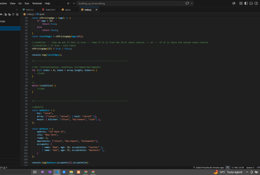Open the Copilot chat icon
Screen dimensions: 260x175
[x=187, y=3]
